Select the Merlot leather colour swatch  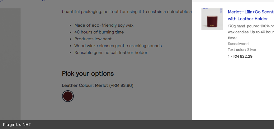[x=68, y=96]
